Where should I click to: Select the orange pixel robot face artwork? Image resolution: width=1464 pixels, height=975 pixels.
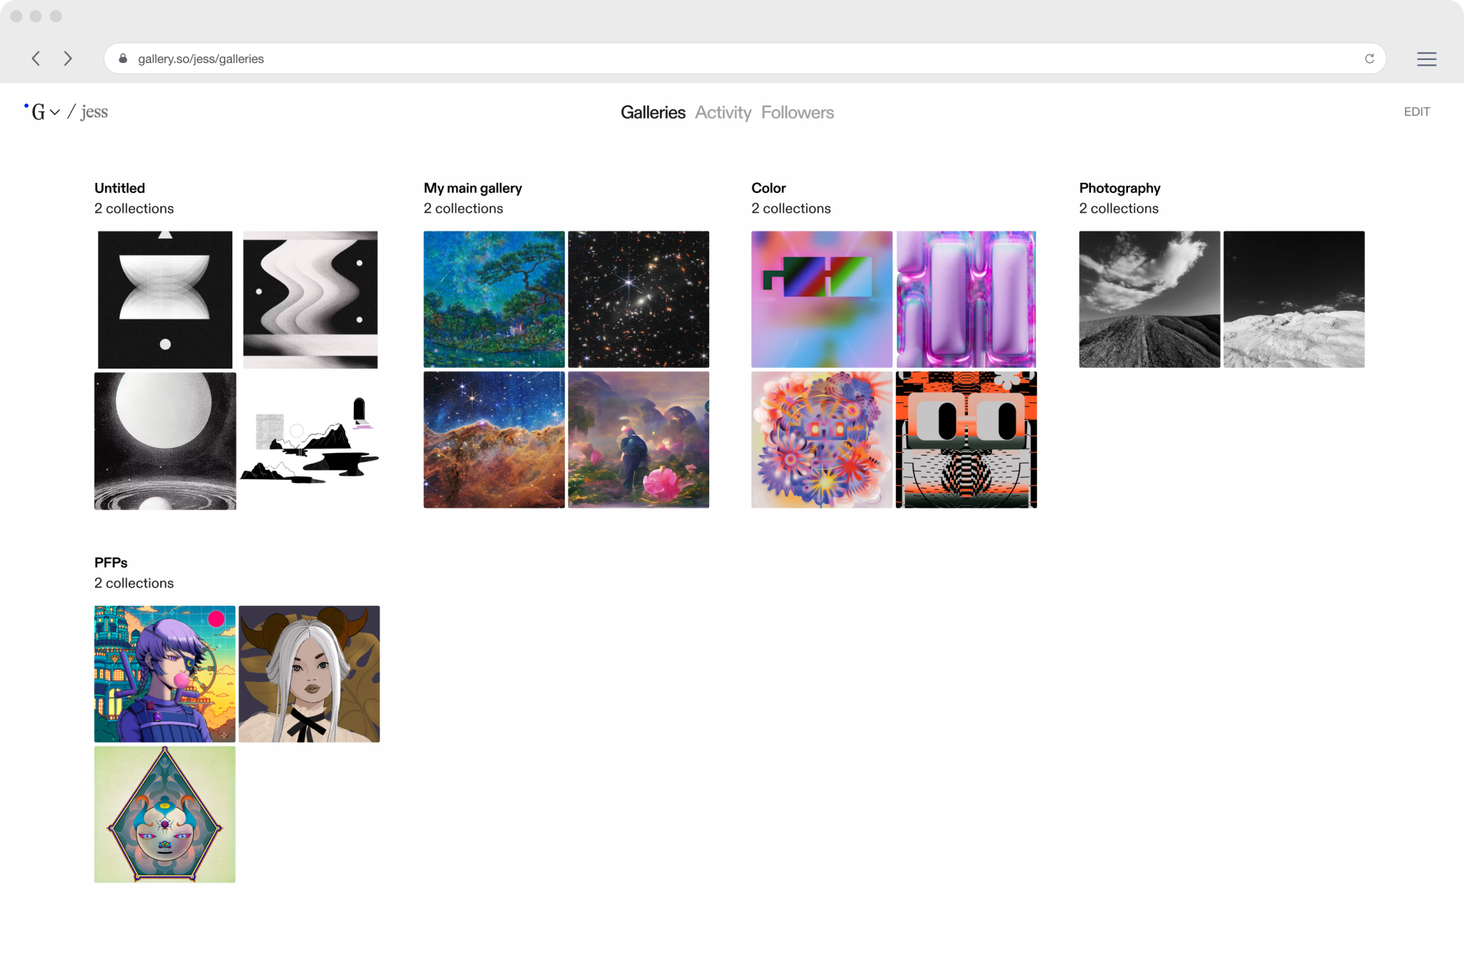click(966, 439)
